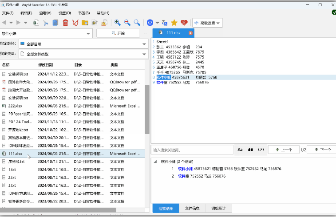Sort by the 修改日期 column header

(45, 65)
